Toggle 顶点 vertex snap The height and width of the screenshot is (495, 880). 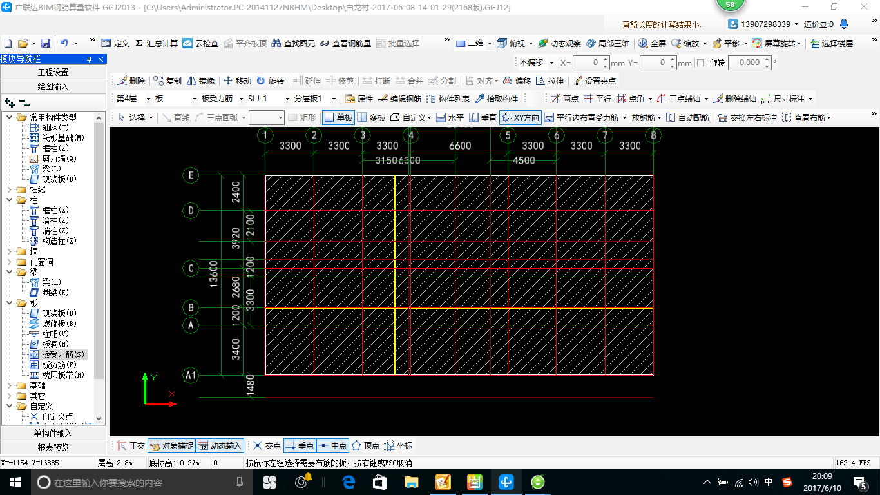click(365, 445)
